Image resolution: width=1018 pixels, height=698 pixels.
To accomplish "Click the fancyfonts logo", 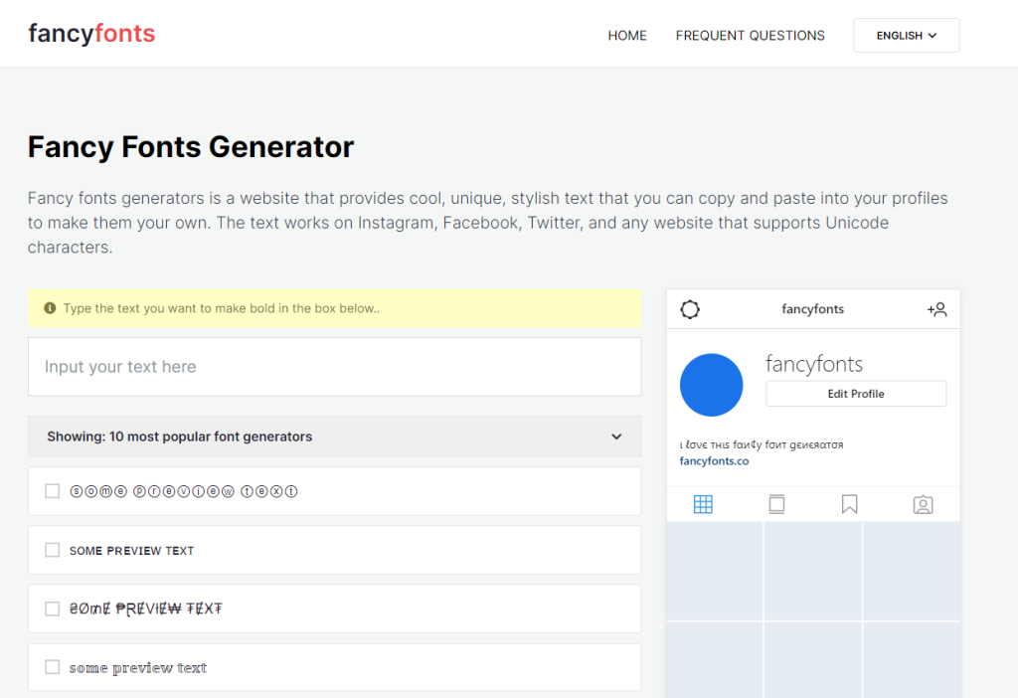I will click(91, 34).
